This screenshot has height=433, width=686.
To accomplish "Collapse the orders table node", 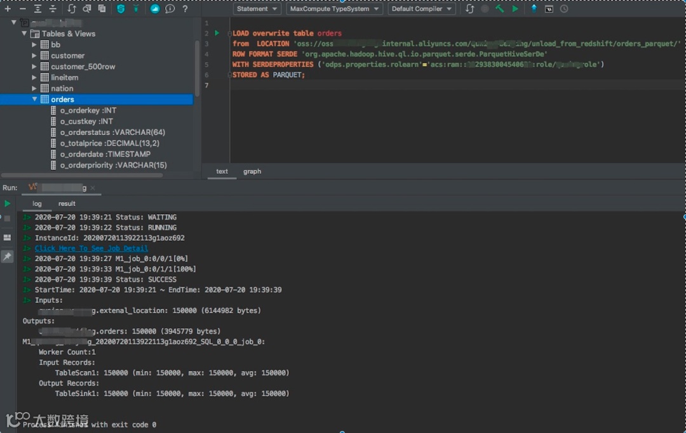I will point(34,100).
